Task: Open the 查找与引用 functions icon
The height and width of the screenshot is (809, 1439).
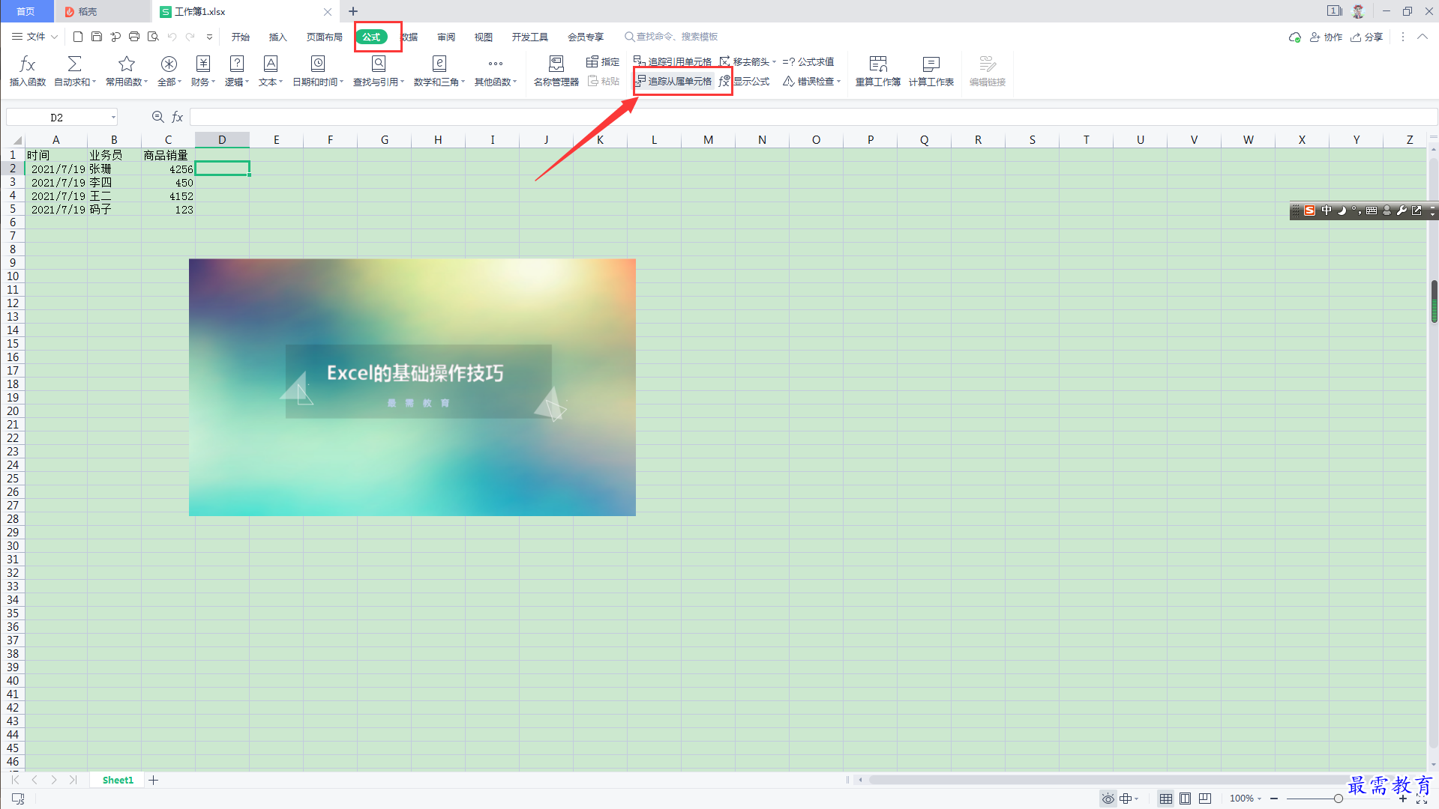Action: pos(379,64)
